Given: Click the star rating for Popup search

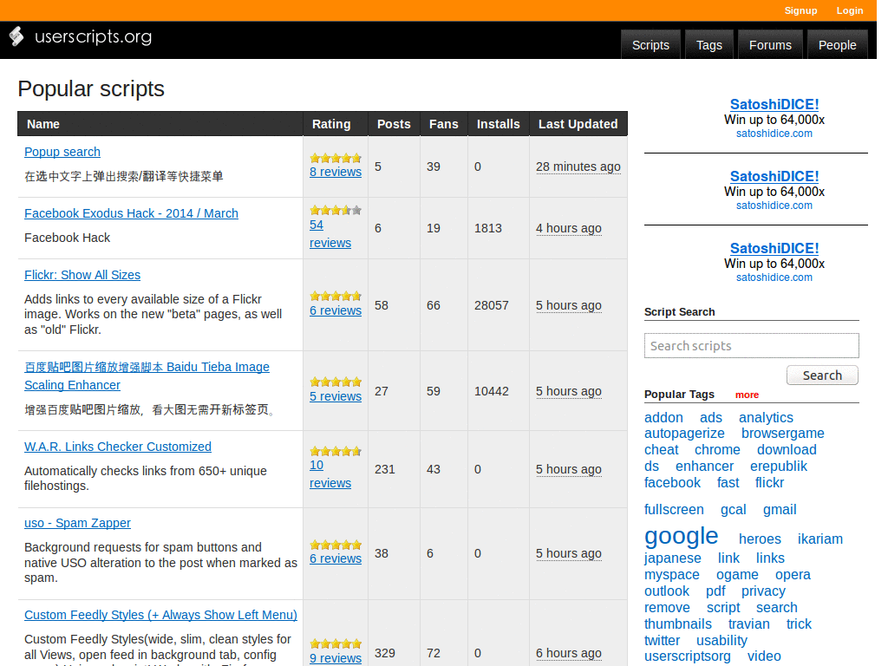Looking at the screenshot, I should [x=335, y=158].
